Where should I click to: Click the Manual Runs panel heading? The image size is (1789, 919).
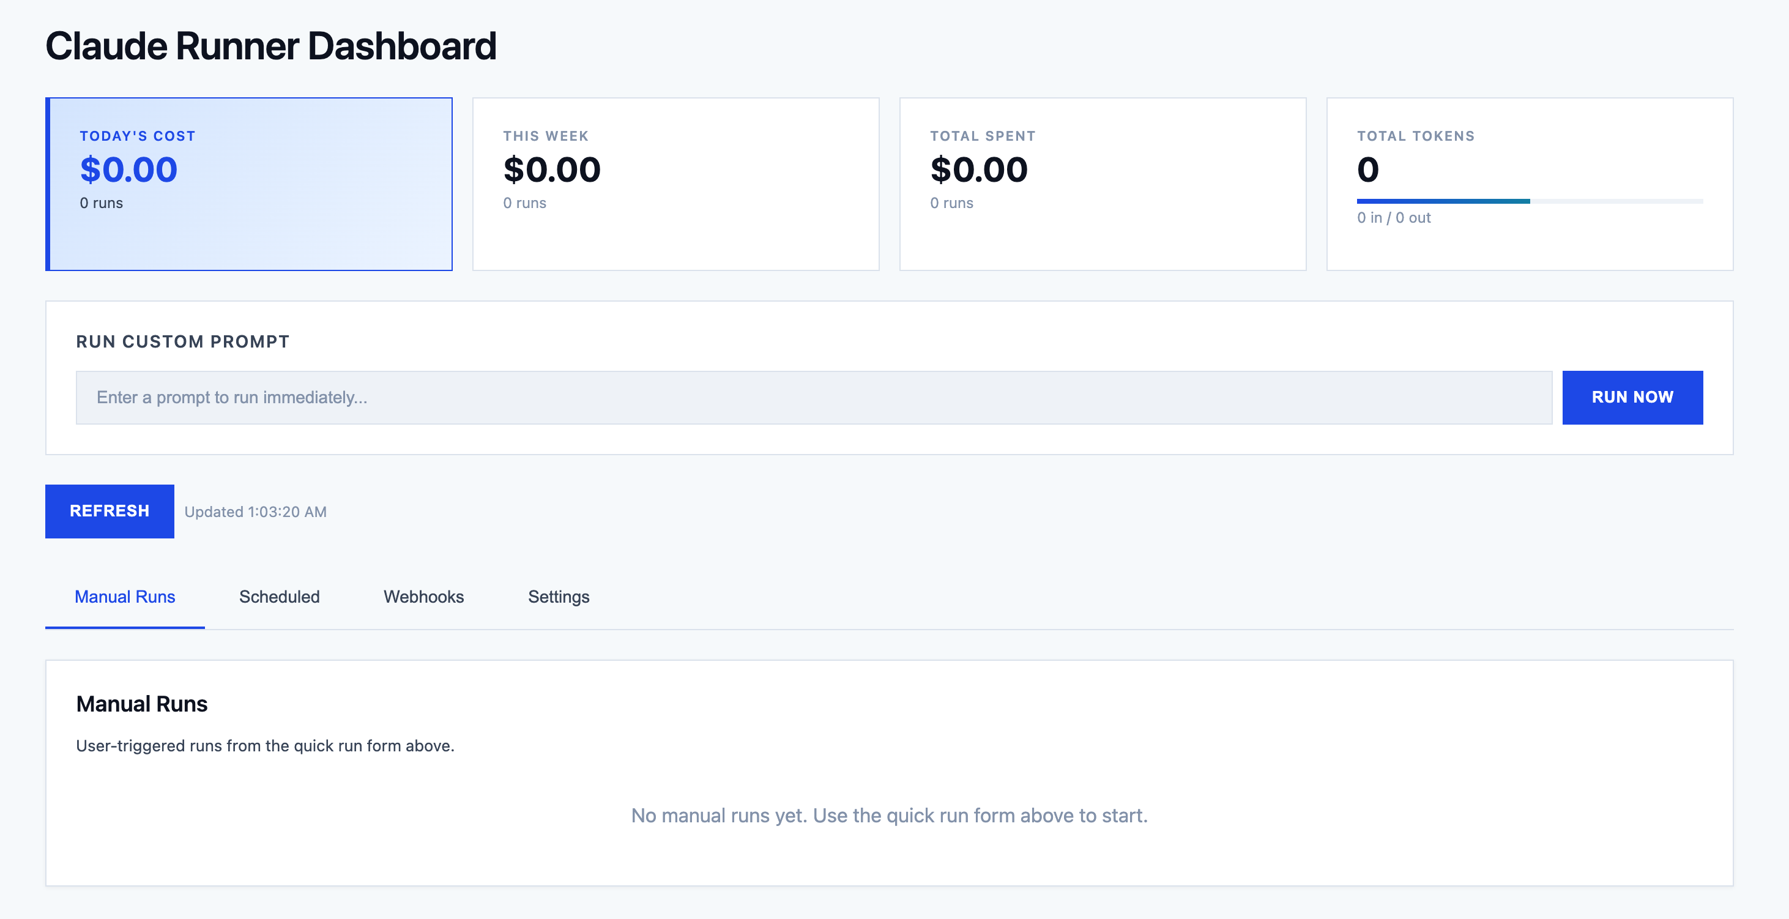point(141,704)
